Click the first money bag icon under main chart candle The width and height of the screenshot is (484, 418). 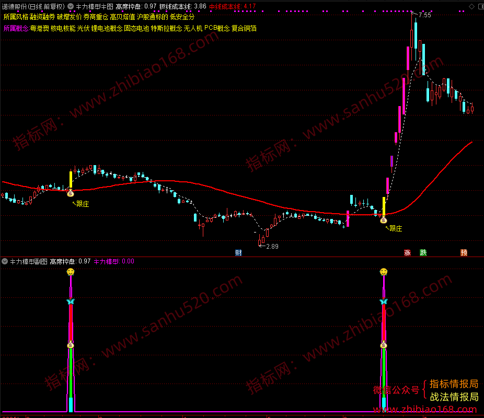pos(71,193)
